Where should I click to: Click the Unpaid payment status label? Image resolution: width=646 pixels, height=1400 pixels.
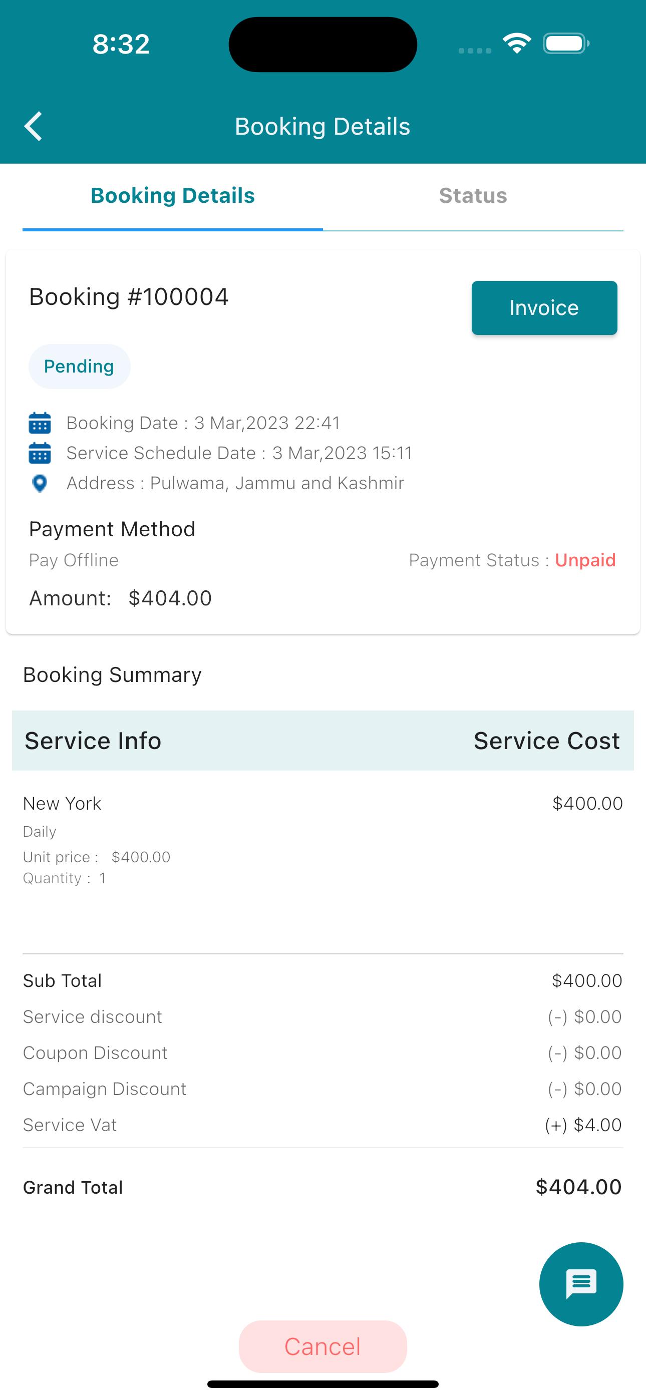coord(585,560)
